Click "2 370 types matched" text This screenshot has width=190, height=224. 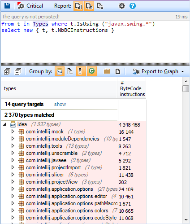tap(29, 115)
